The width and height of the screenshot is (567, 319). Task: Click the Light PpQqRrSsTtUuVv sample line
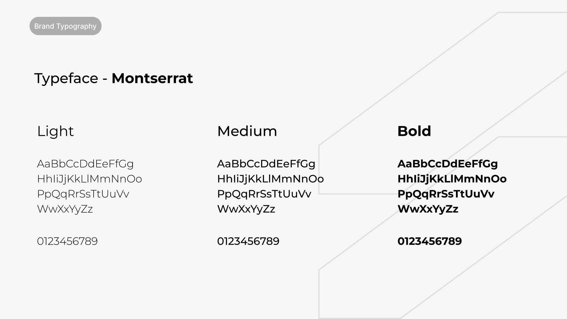tap(83, 194)
